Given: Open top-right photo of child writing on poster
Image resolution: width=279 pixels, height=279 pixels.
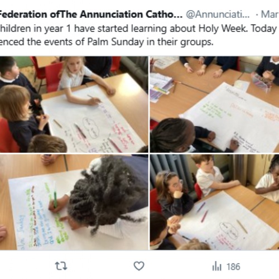Looking at the screenshot, I should pyautogui.click(x=214, y=104).
